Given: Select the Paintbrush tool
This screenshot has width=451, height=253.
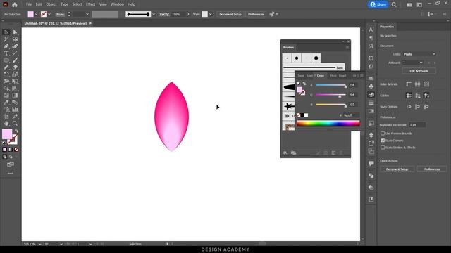Looking at the screenshot, I should pos(15,60).
